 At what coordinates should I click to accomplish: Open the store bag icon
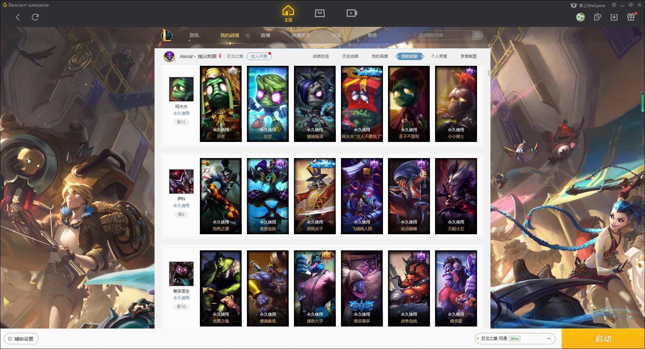[320, 13]
